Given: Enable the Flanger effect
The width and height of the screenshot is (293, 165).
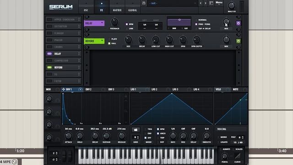Looking at the screenshot, I should 49,33.
